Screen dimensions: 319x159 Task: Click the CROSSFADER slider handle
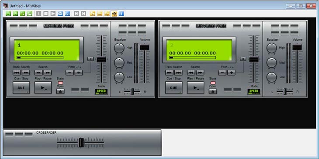coord(81,142)
